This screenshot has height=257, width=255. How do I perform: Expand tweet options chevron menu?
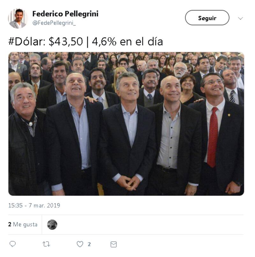pyautogui.click(x=240, y=18)
